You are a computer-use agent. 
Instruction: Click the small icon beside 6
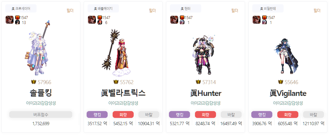point(100,22)
